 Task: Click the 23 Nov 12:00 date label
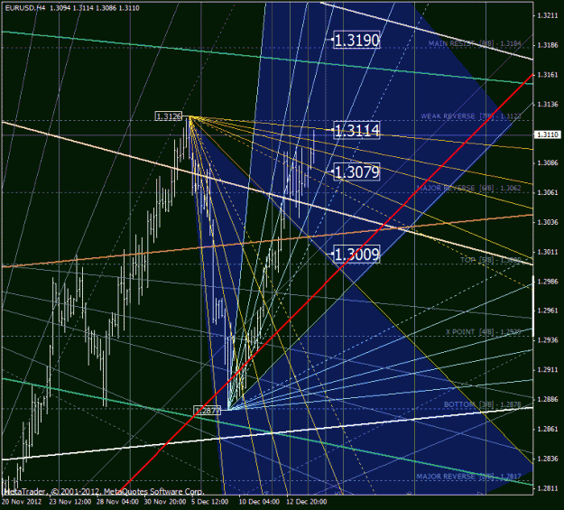click(x=69, y=502)
